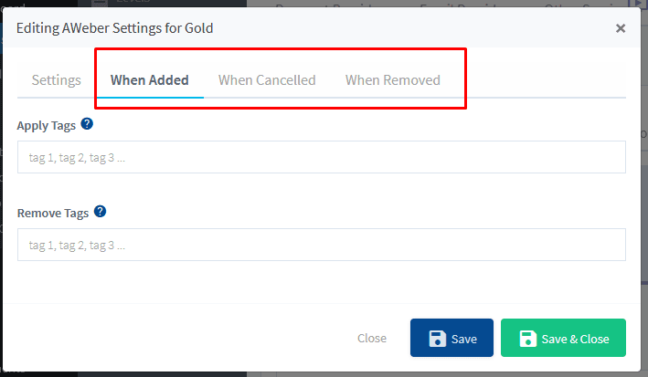This screenshot has width=648, height=377.
Task: Click the dialog title Editing AWeber Settings
Action: (x=114, y=28)
